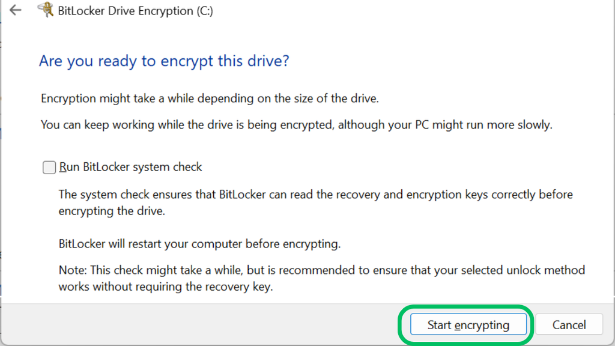
Task: Open the previous wizard step via back arrow
Action: (16, 10)
